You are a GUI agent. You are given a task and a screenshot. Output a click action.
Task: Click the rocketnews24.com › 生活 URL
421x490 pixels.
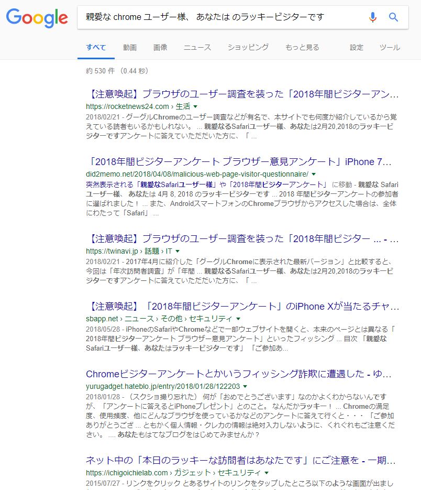coord(138,106)
